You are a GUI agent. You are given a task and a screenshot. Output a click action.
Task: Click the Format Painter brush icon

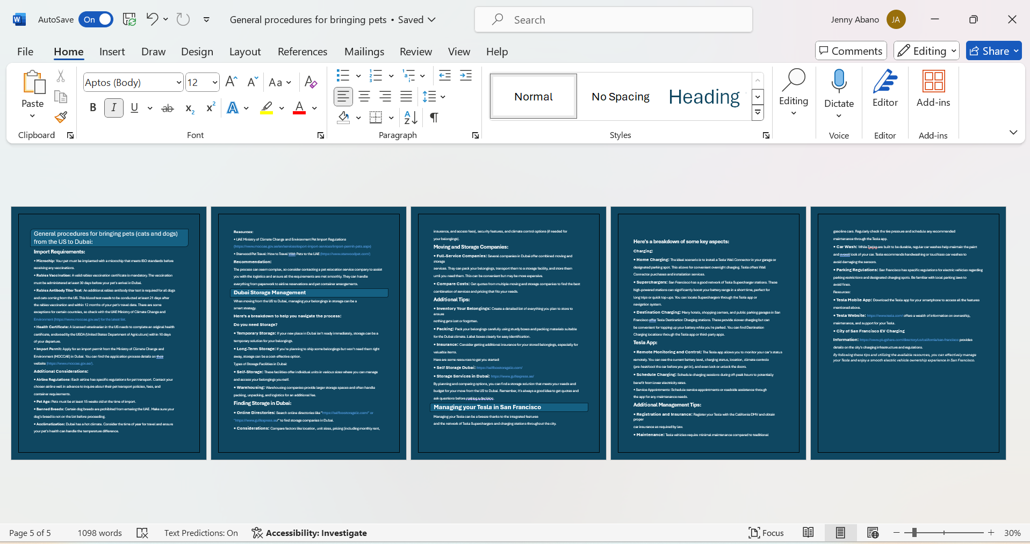[x=61, y=117]
